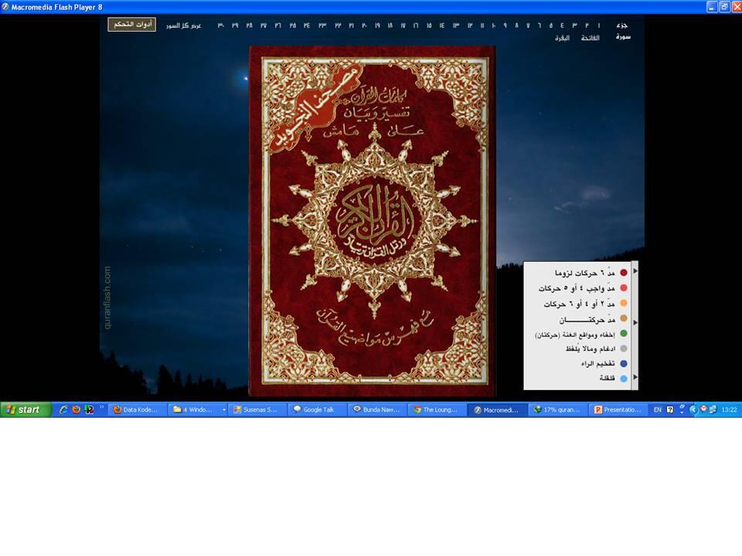Image resolution: width=742 pixels, height=556 pixels.
Task: Click the help question-mark icon in the tray
Action: 669,410
